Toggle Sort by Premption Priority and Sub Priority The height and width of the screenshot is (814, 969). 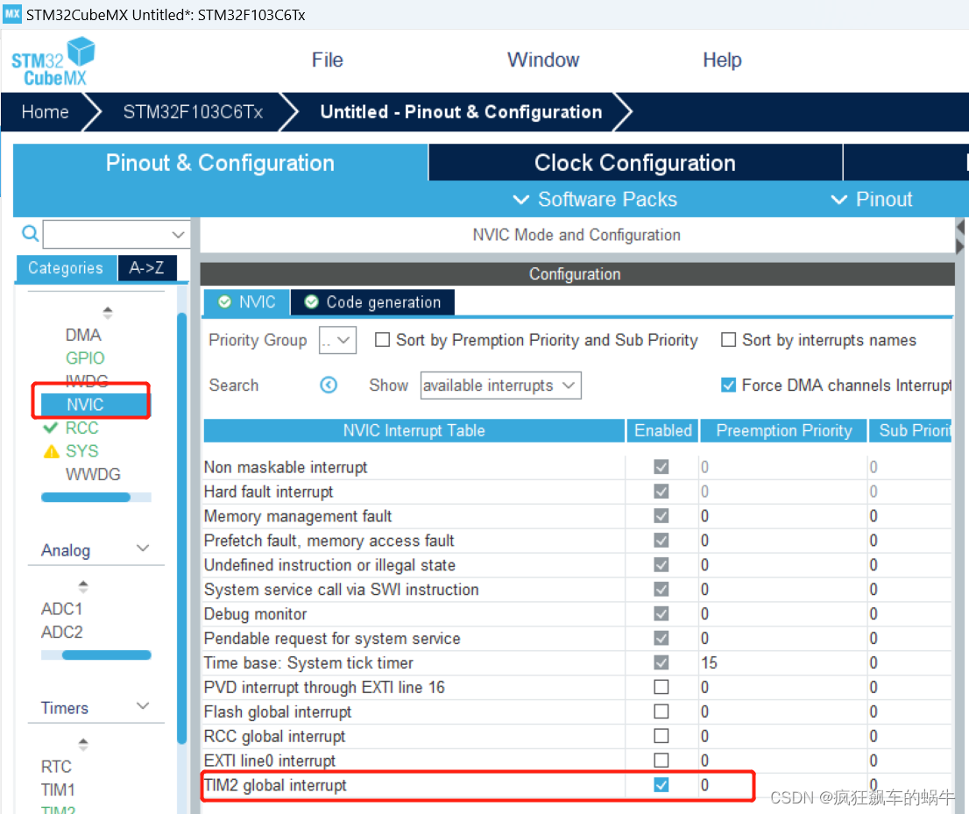coord(383,340)
